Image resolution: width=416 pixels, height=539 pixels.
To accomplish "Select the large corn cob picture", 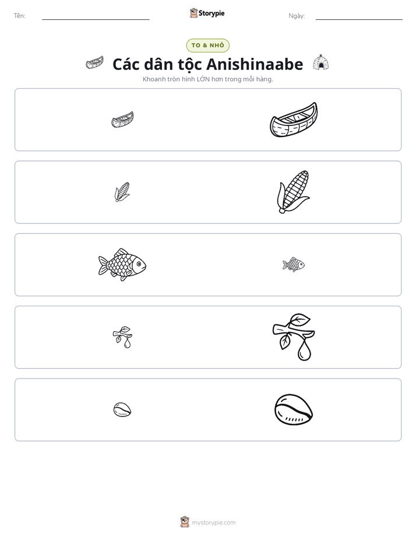I will (294, 192).
